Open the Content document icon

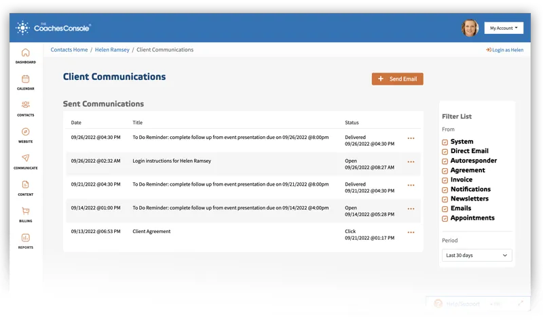pyautogui.click(x=25, y=184)
